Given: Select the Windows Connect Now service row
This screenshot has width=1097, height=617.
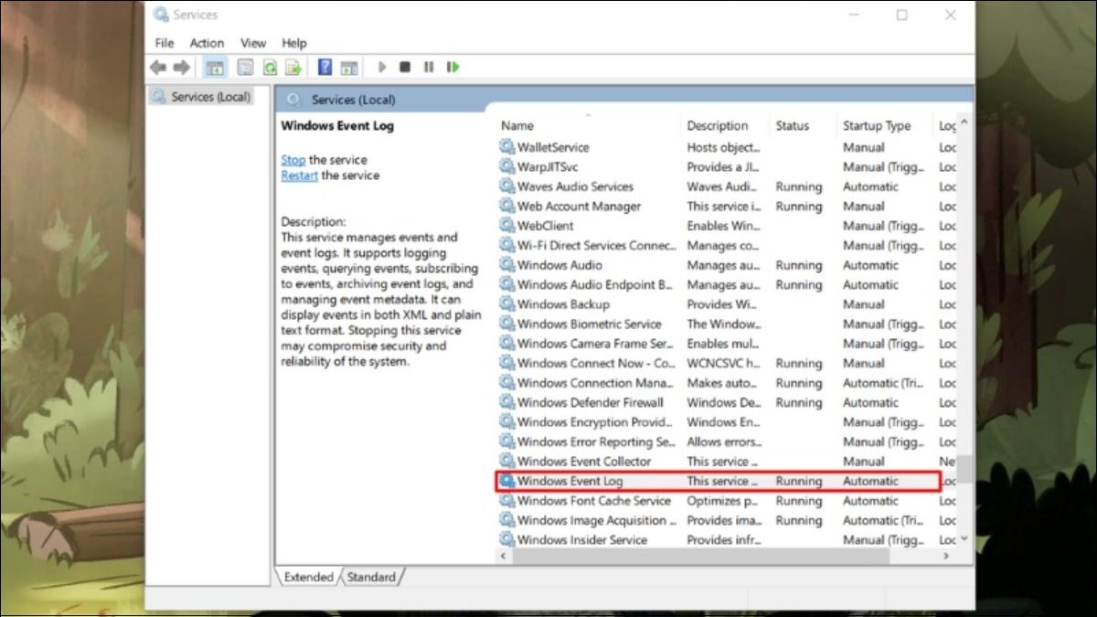Looking at the screenshot, I should (x=727, y=363).
